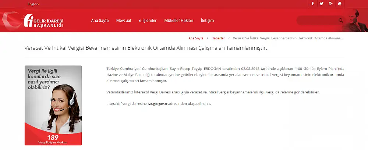
Task: Open the 189 Vergi İletişim Merkezi banner
Action: [x=53, y=106]
